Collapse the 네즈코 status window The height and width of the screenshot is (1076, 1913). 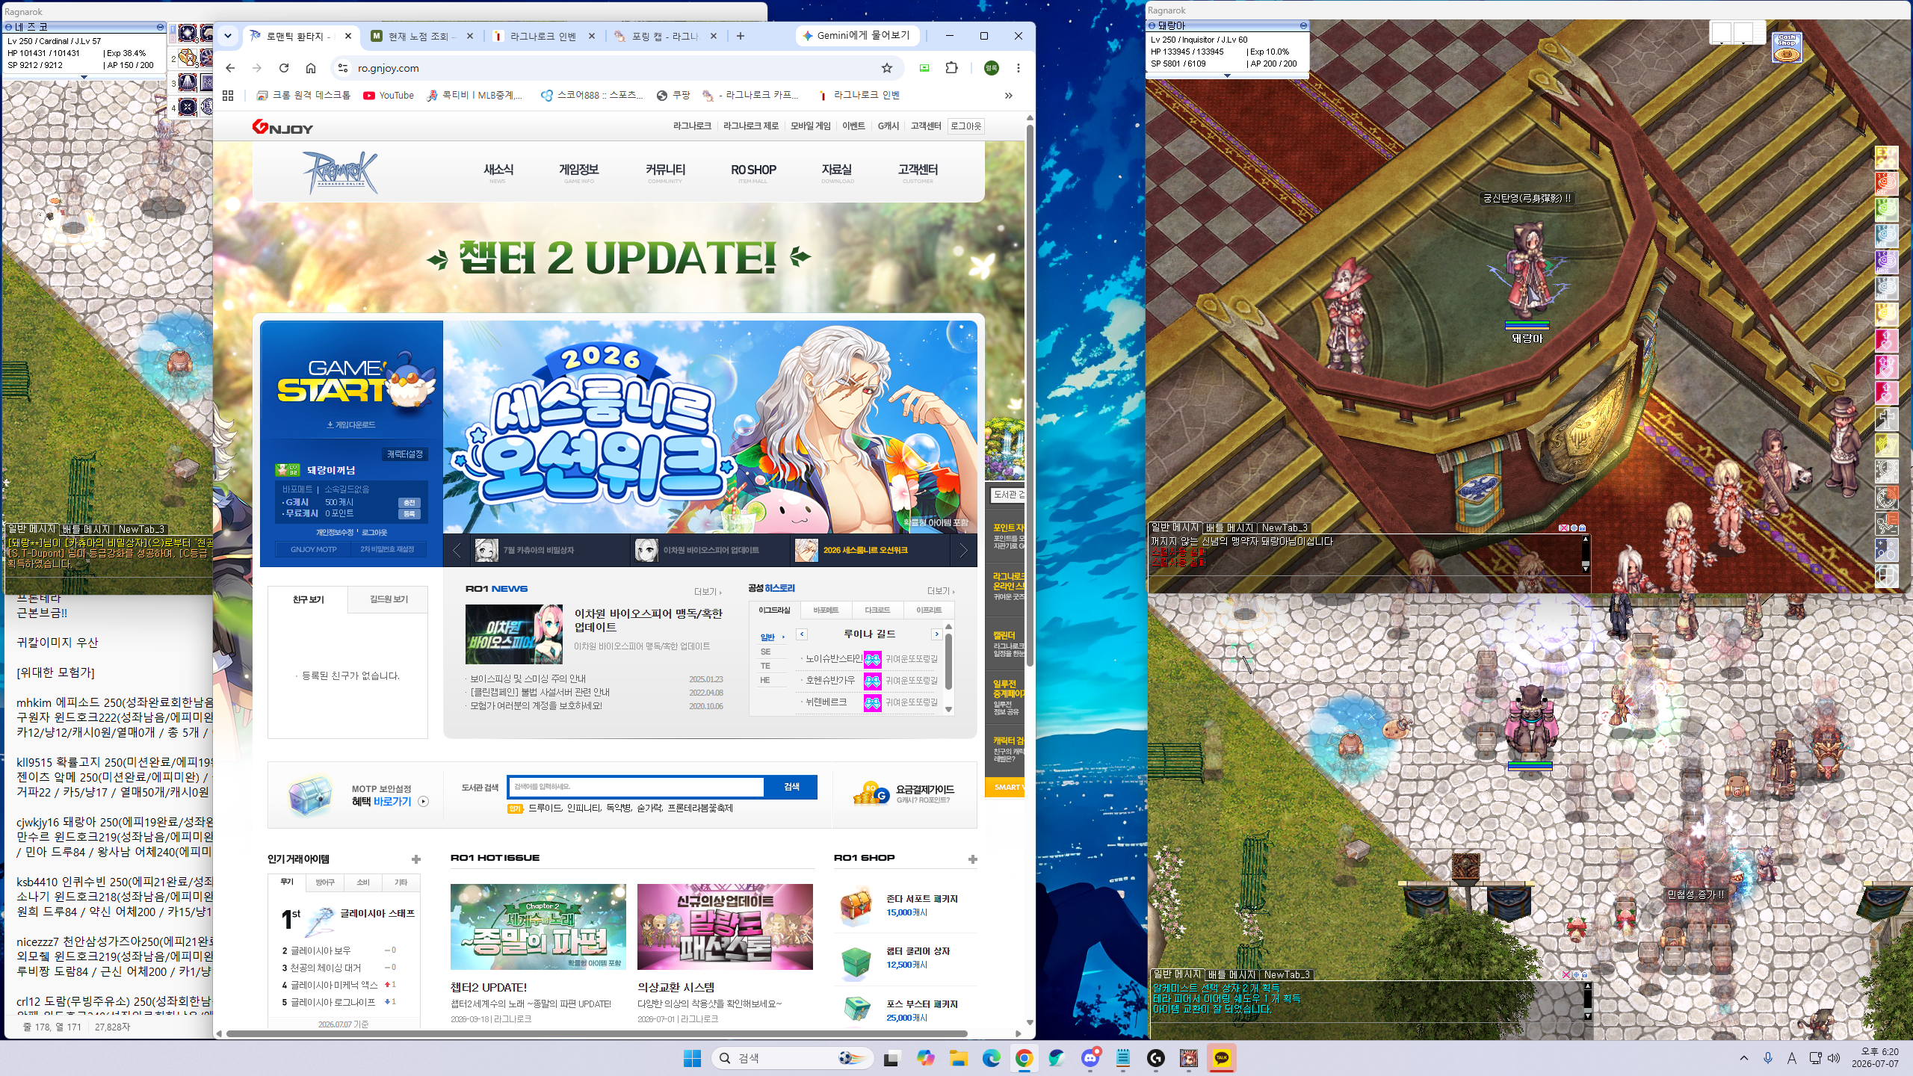click(x=160, y=27)
